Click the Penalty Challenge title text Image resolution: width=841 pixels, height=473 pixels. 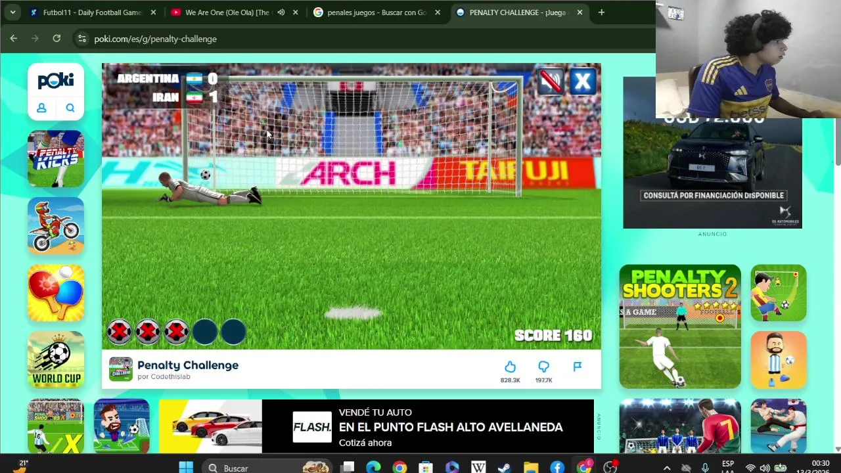pos(188,365)
